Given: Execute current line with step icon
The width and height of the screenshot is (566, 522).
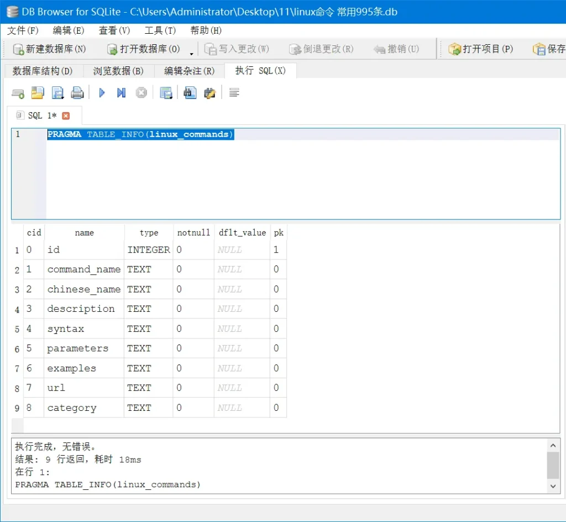Looking at the screenshot, I should [121, 93].
